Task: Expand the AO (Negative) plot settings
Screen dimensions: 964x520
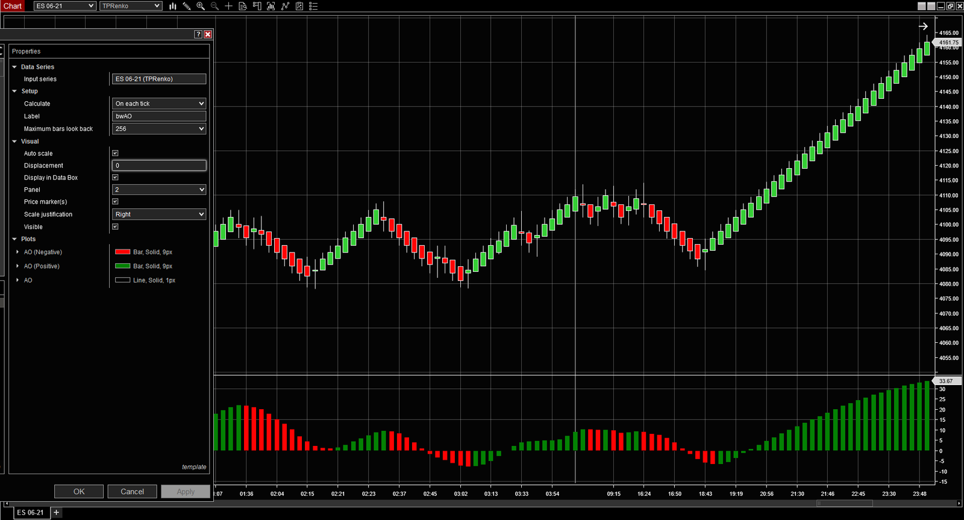Action: click(x=17, y=252)
